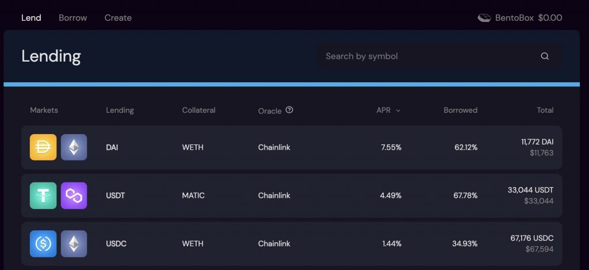
Task: Open the Create tab
Action: (118, 18)
